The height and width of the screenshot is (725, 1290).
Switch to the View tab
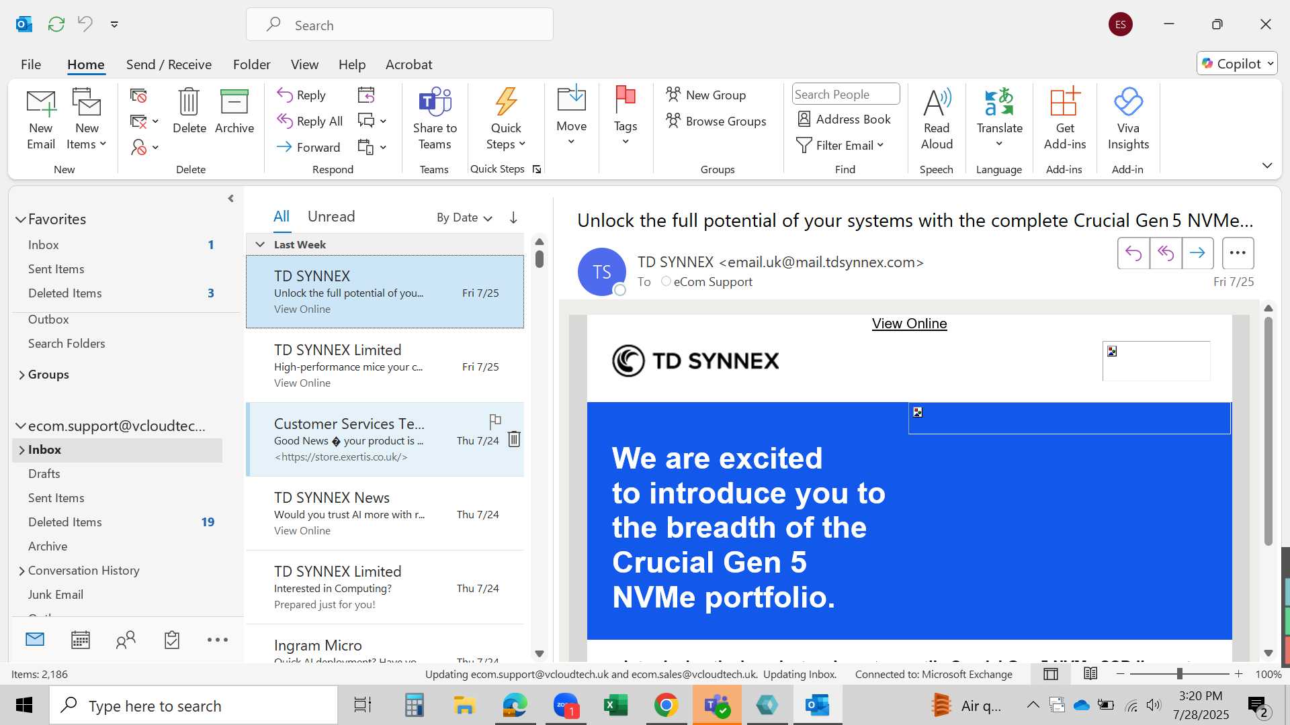pyautogui.click(x=304, y=64)
